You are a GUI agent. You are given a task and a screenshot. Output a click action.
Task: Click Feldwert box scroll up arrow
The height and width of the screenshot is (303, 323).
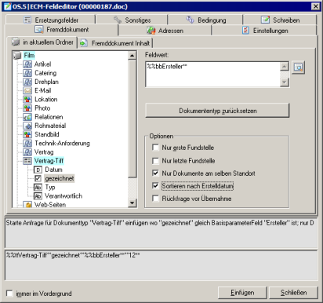tap(285, 67)
